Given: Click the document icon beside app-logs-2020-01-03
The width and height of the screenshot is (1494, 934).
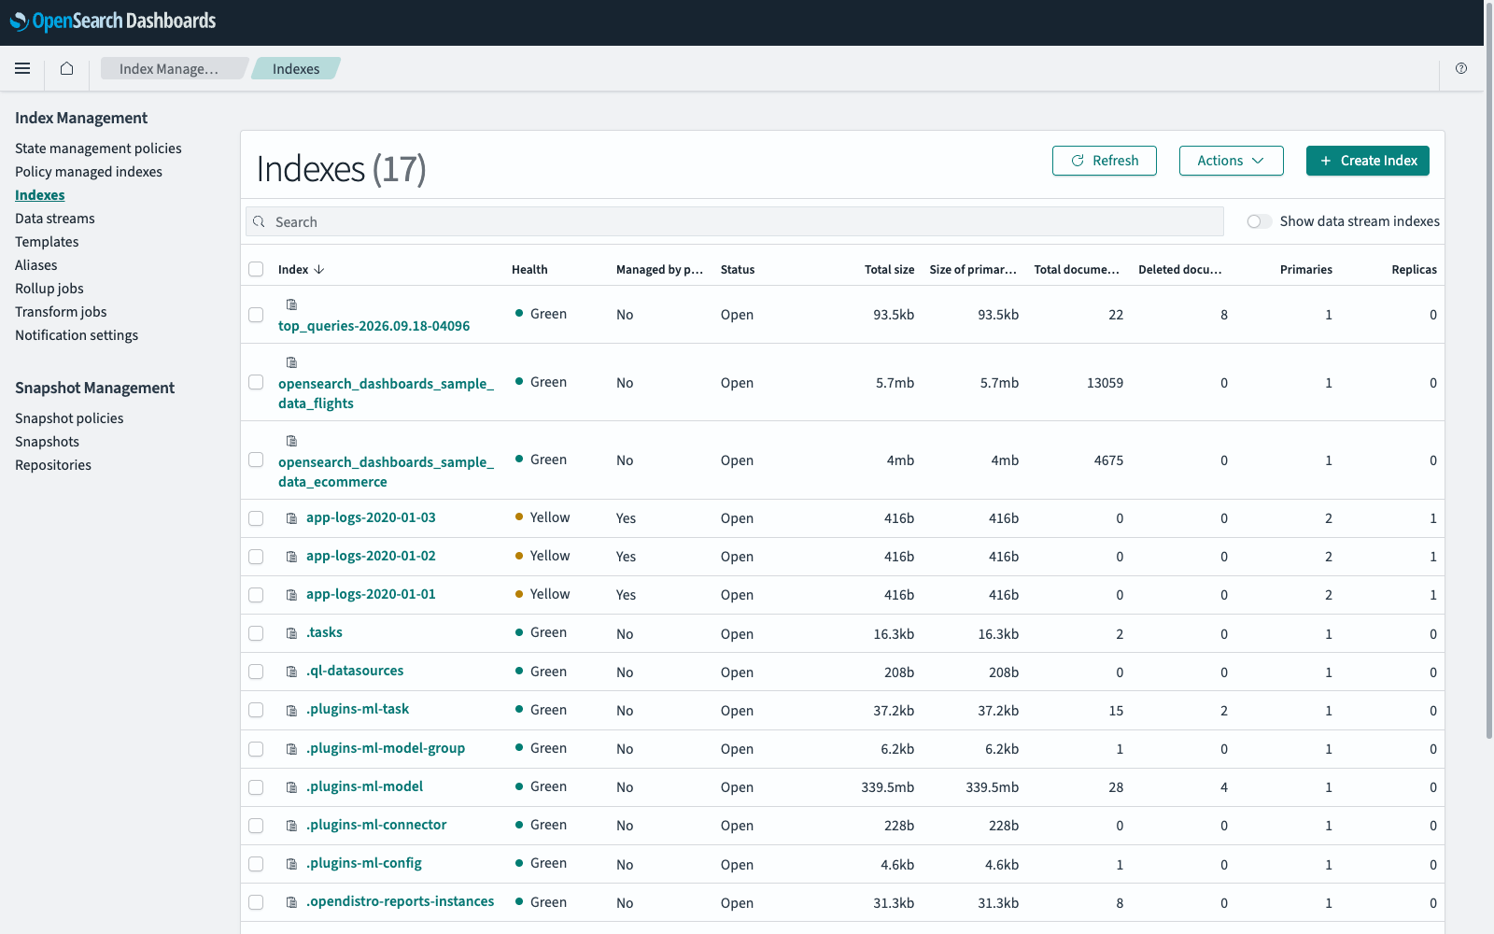Looking at the screenshot, I should (291, 518).
